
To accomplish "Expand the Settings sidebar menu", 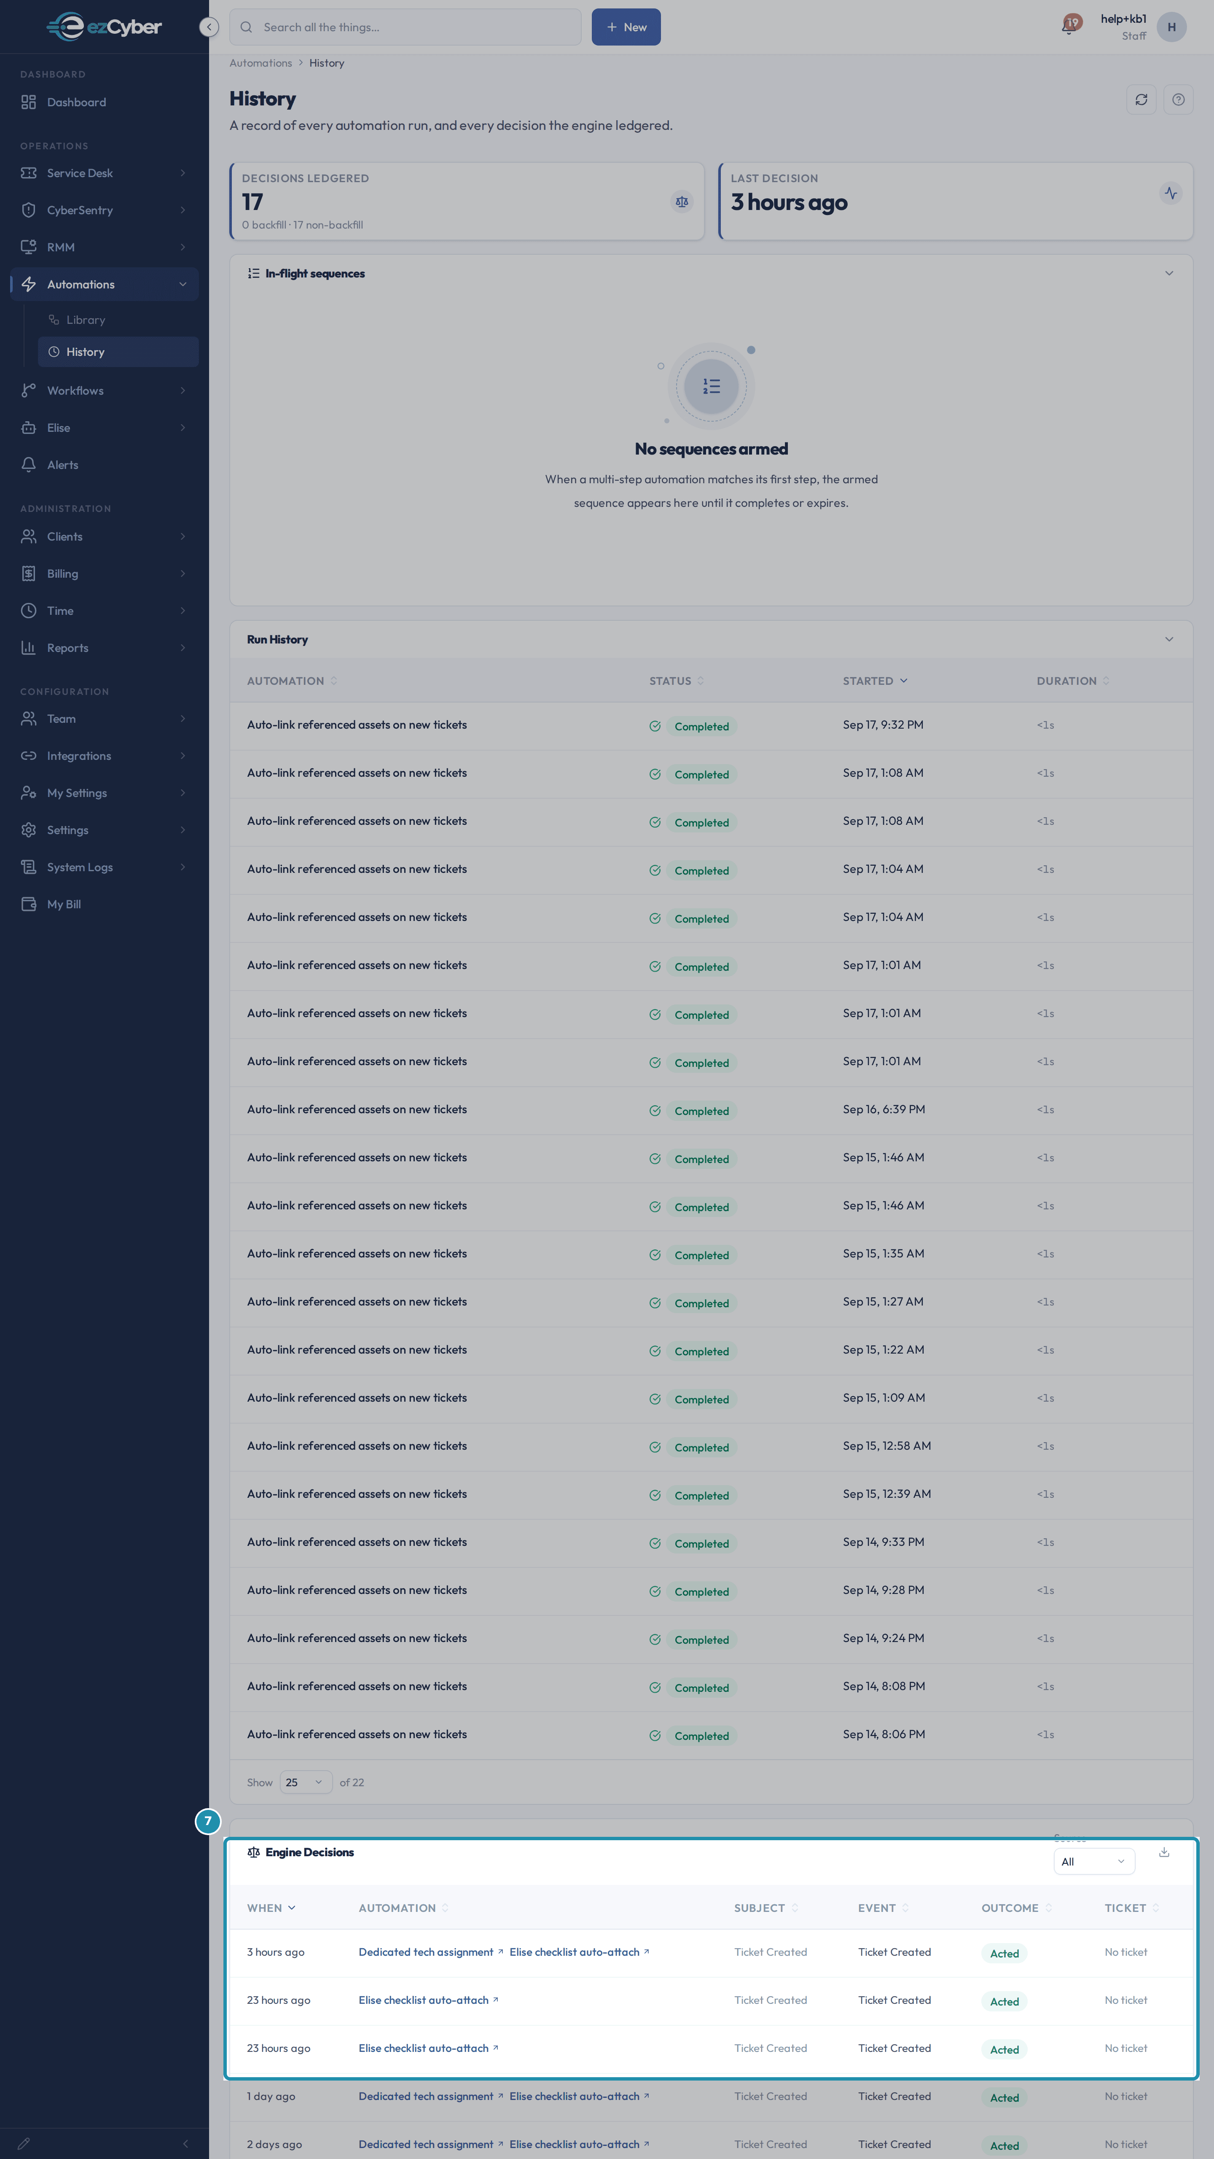I will point(104,830).
